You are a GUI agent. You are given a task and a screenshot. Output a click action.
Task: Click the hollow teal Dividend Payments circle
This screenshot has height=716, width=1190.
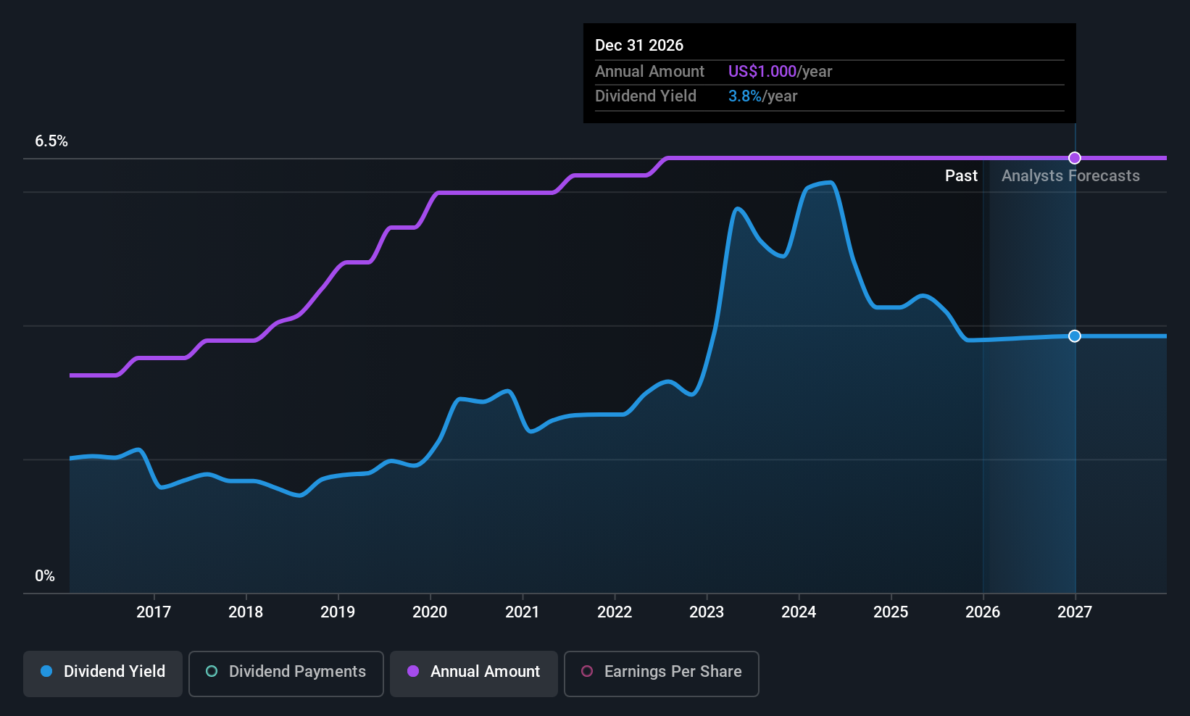(x=212, y=671)
